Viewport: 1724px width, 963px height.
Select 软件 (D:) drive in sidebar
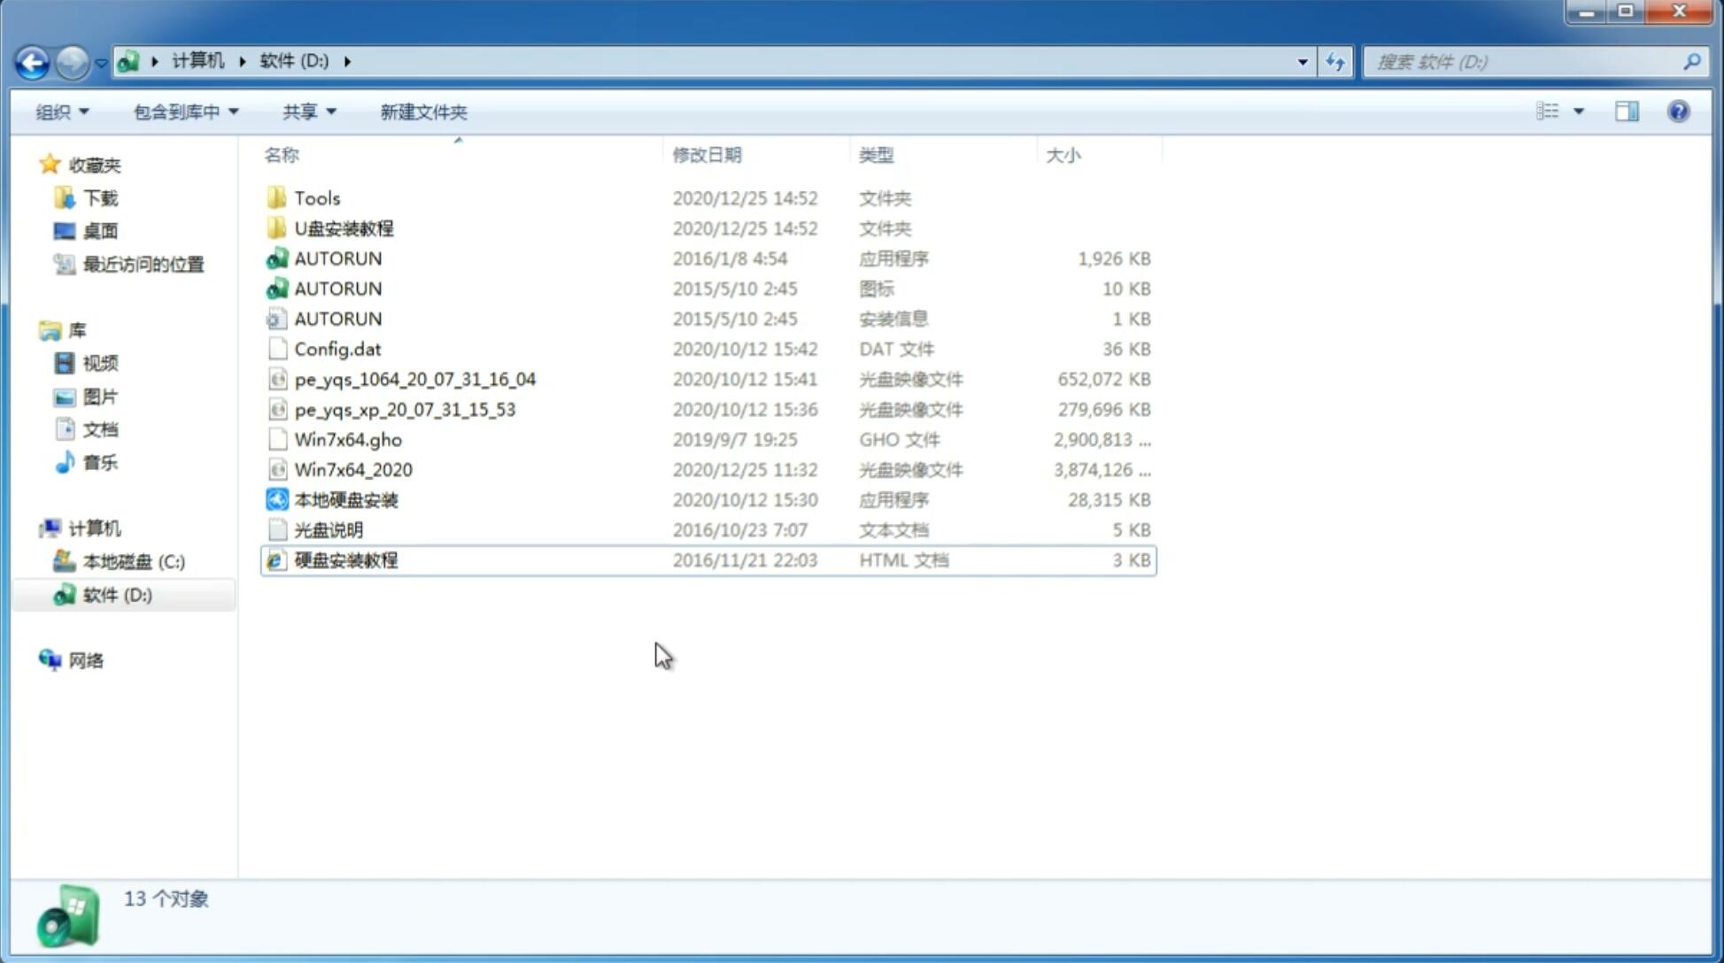[115, 595]
